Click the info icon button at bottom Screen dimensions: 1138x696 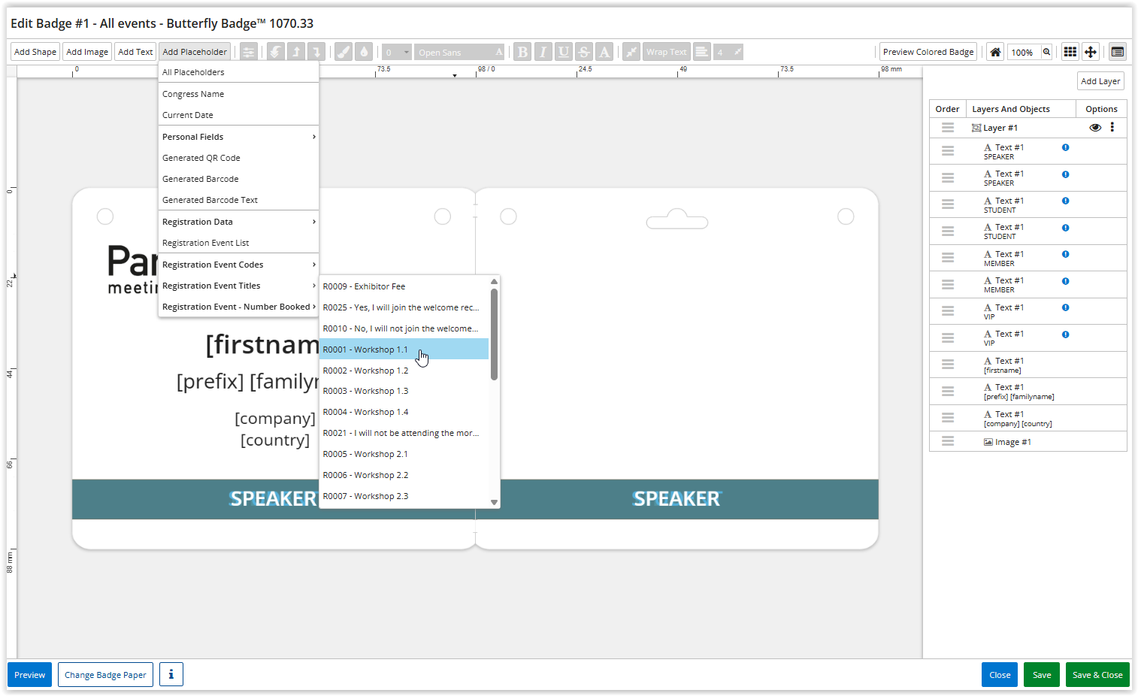point(171,674)
